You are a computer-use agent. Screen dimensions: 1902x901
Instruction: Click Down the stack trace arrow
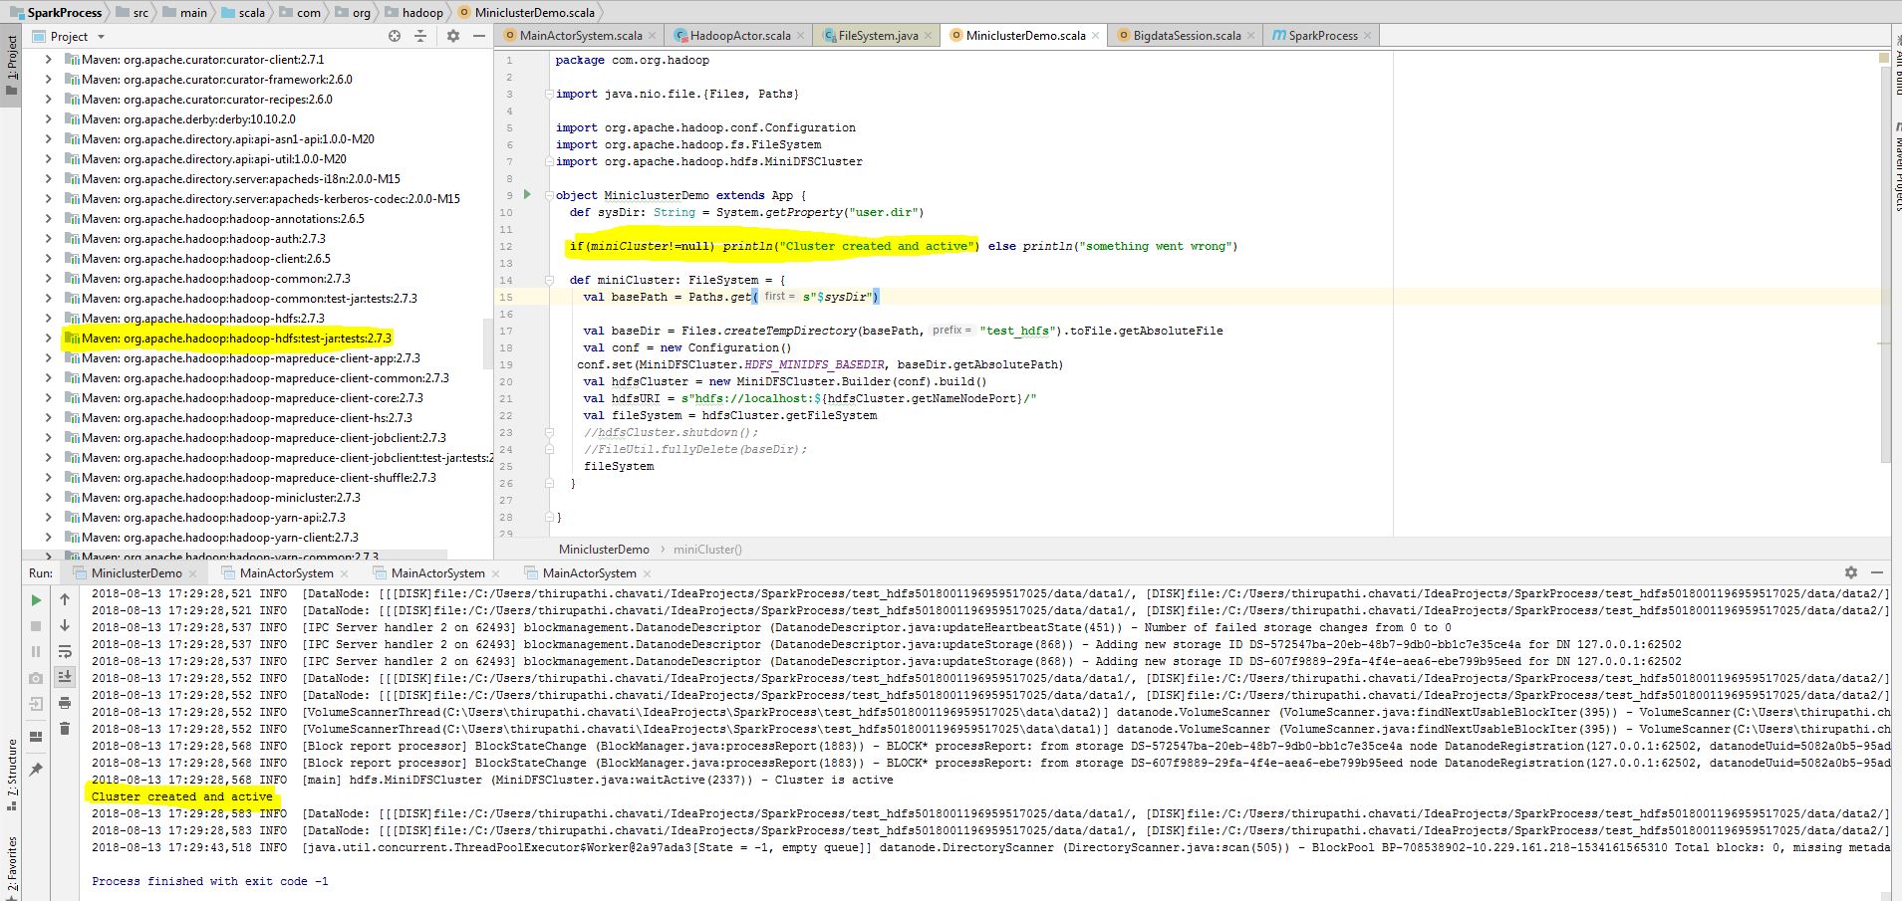pos(65,625)
